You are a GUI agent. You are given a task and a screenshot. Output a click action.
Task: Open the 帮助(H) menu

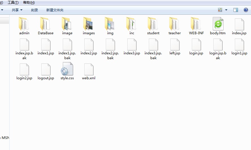29,2
